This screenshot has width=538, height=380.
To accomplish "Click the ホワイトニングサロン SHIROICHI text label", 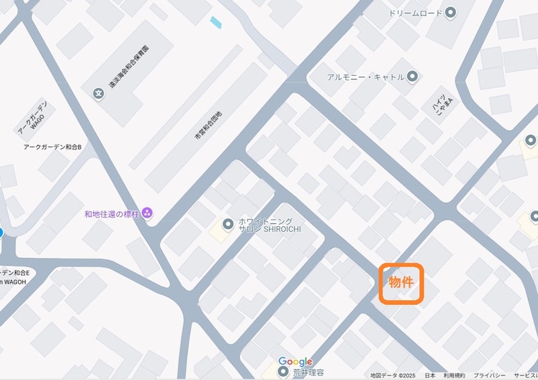I will point(270,225).
